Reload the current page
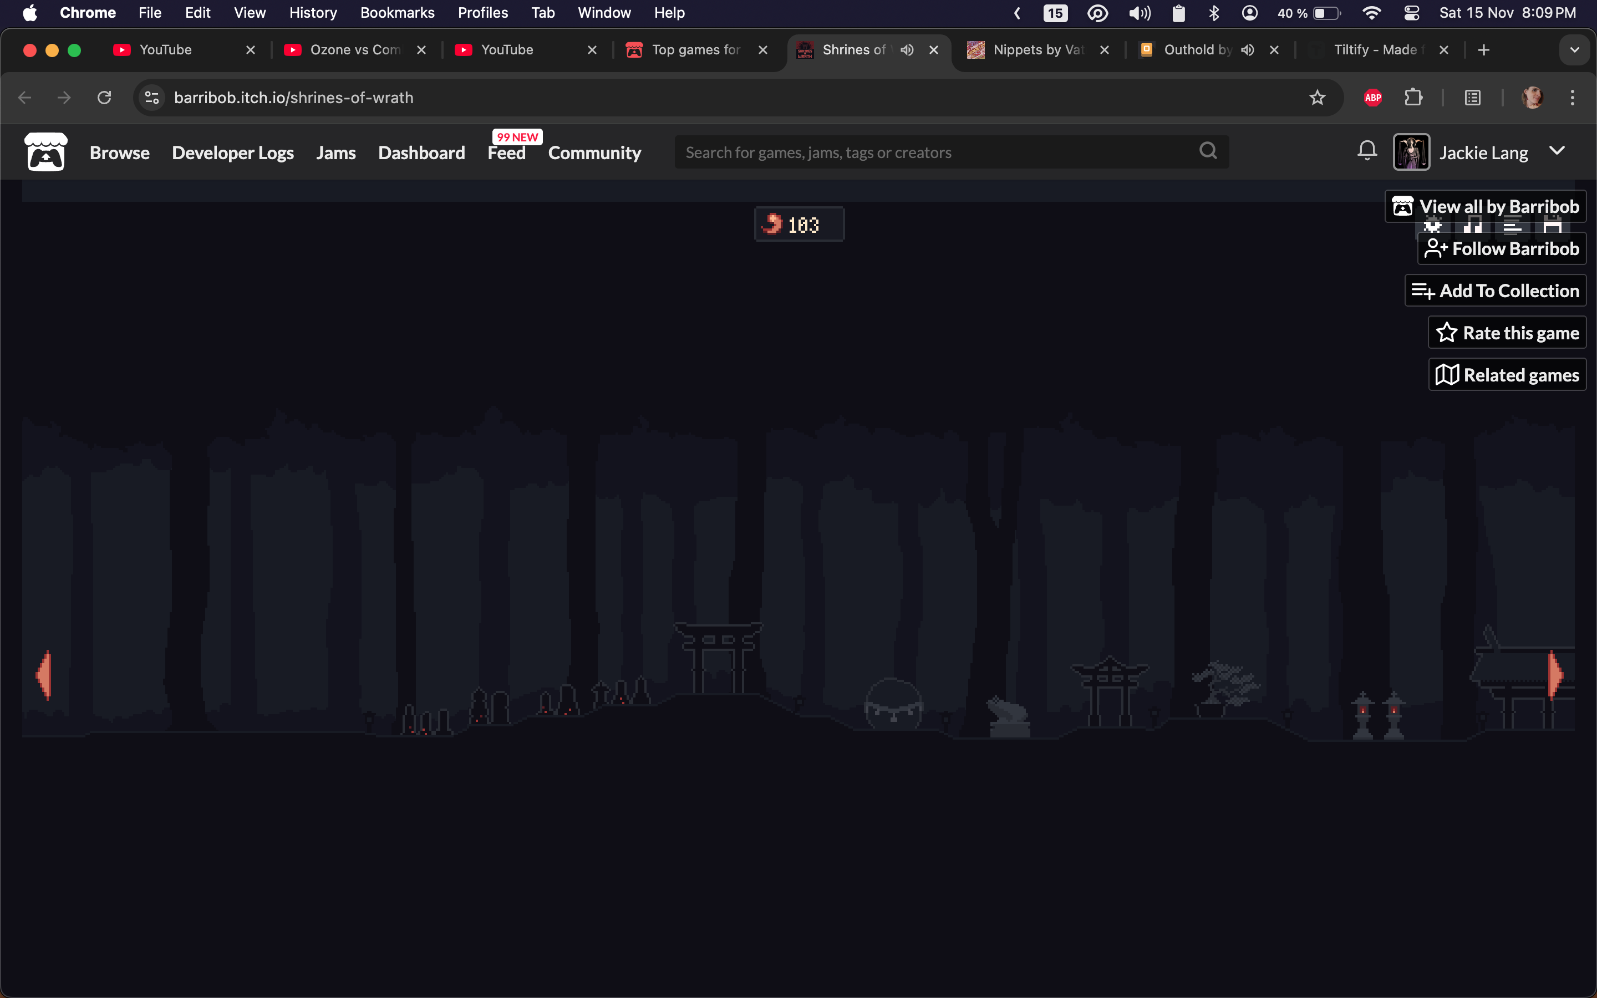The width and height of the screenshot is (1597, 998). 104,98
